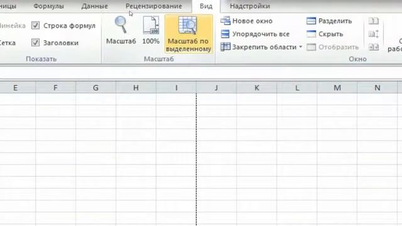402x226 pixels.
Task: Toggle the Заголовки checkbox
Action: 35,43
